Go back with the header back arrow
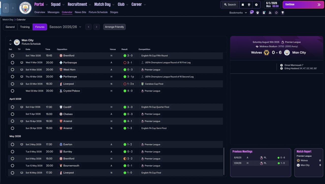Image resolution: width=325 pixels, height=184 pixels. click(6, 8)
